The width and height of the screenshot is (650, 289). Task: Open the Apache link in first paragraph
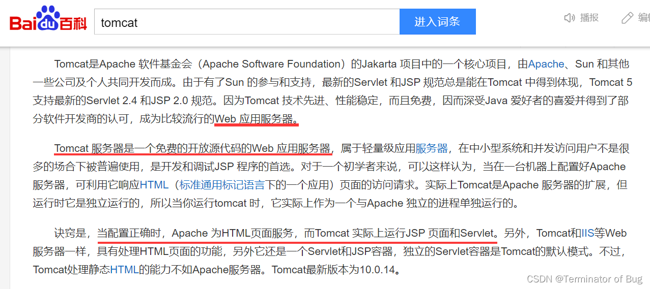click(546, 64)
